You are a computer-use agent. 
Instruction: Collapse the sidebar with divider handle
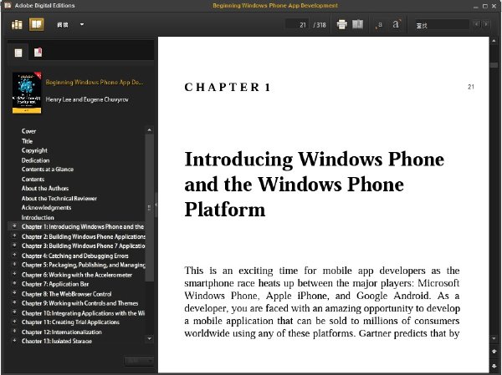coord(156,205)
